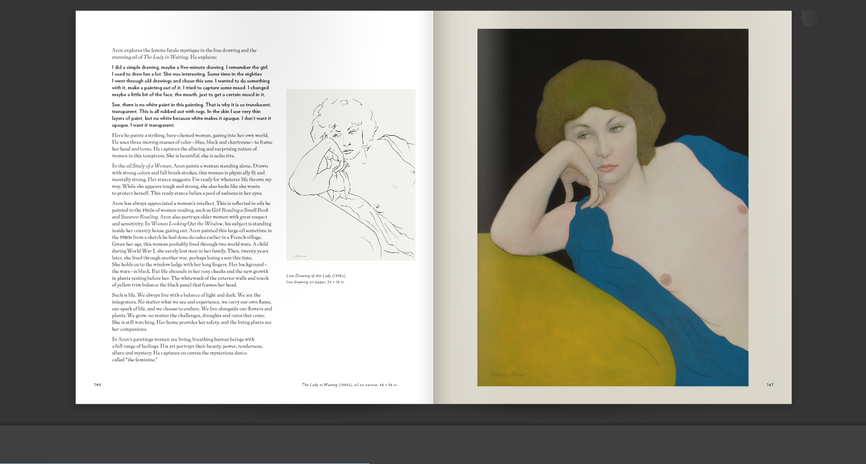Click the line 'Here he paints a striking, bare-chested woman'
Viewport: 866px width, 464px height.
coord(190,135)
